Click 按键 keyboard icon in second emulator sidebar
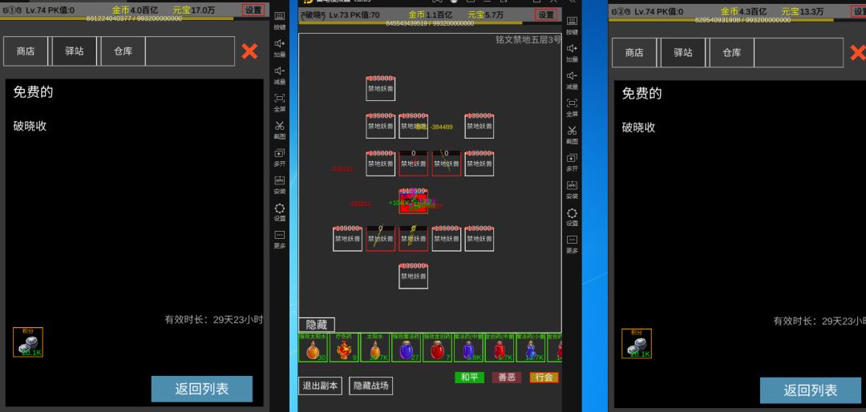The height and width of the screenshot is (412, 866). click(x=573, y=21)
